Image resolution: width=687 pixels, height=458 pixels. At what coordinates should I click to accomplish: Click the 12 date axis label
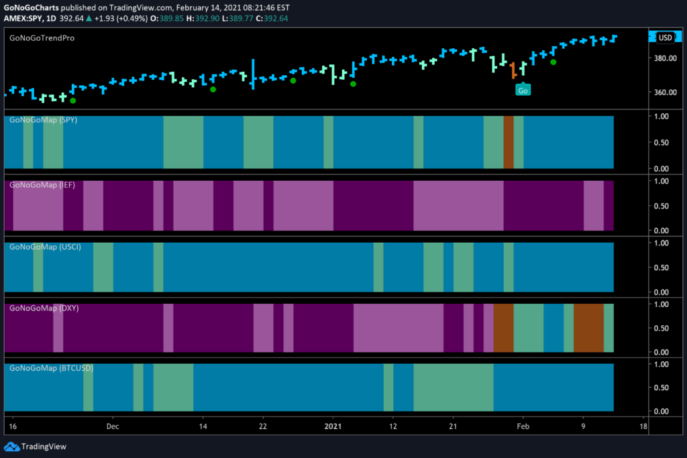coord(393,426)
